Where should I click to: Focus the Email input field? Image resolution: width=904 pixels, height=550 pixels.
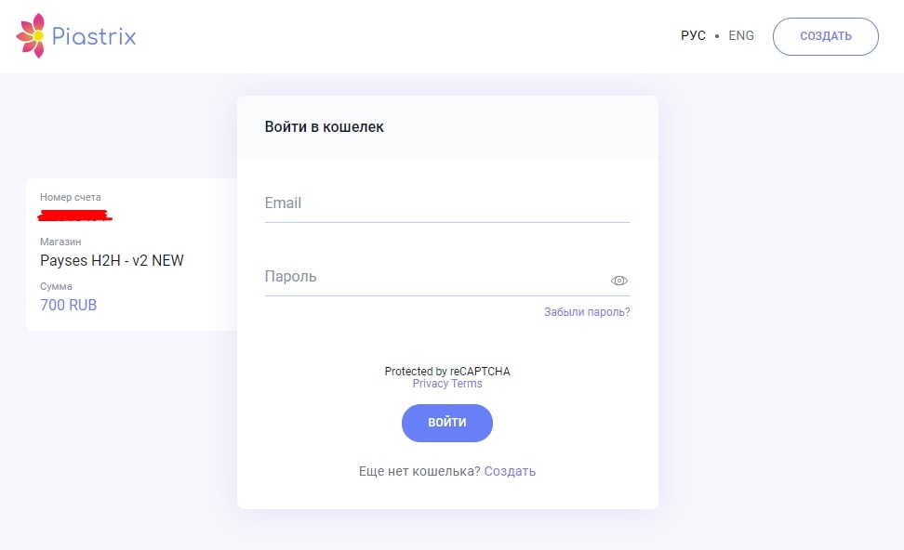click(x=446, y=203)
